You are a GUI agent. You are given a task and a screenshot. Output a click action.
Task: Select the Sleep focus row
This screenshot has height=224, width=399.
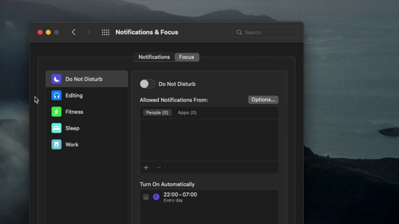87,128
